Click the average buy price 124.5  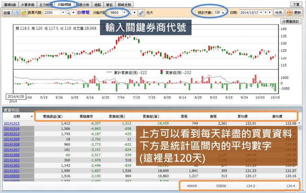click(x=250, y=186)
